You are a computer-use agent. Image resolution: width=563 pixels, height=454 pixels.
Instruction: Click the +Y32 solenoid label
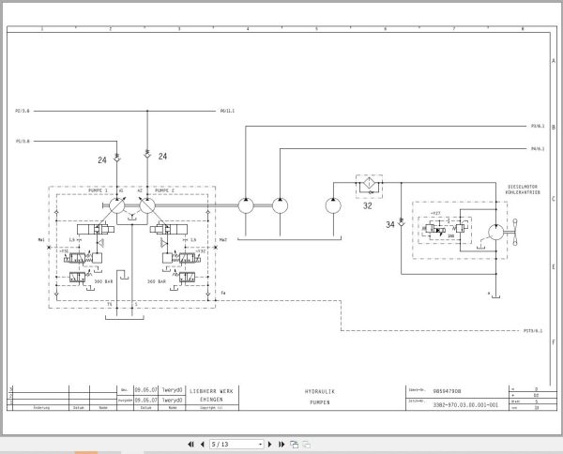click(201, 251)
